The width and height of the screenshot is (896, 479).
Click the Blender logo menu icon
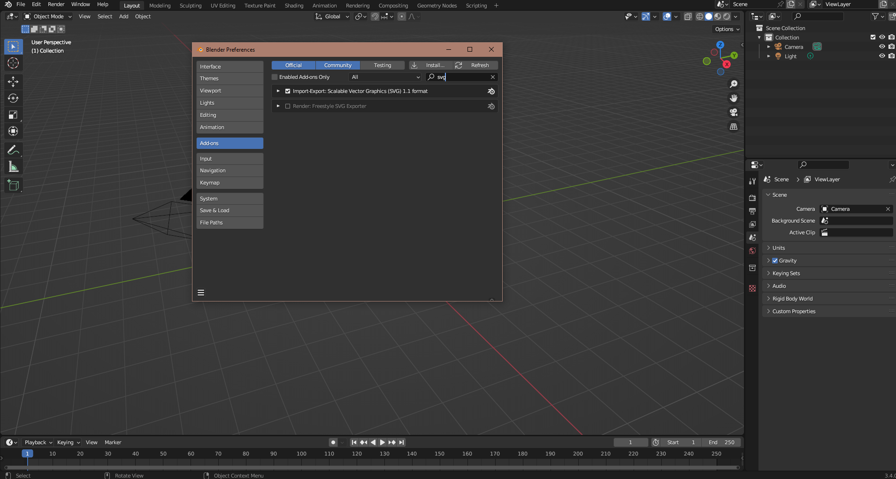click(x=8, y=4)
